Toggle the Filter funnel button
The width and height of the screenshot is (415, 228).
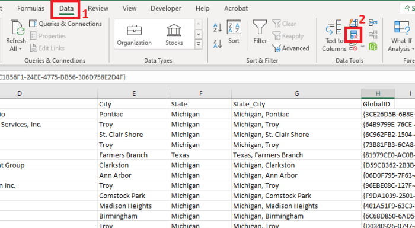[260, 32]
